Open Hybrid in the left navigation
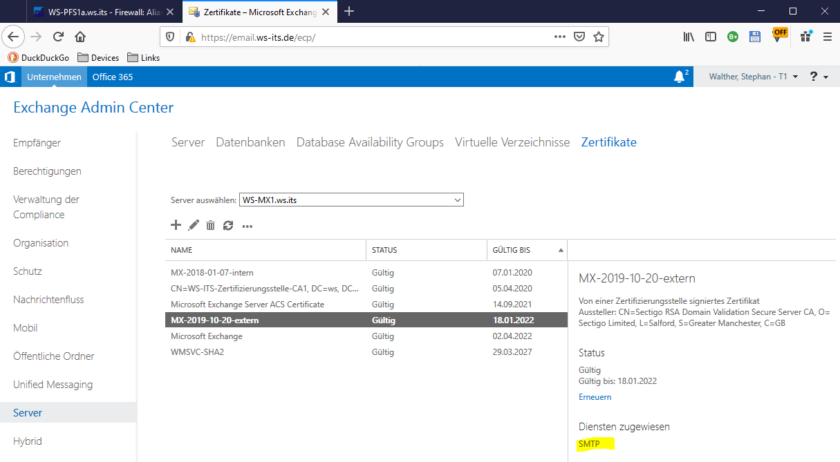 28,441
